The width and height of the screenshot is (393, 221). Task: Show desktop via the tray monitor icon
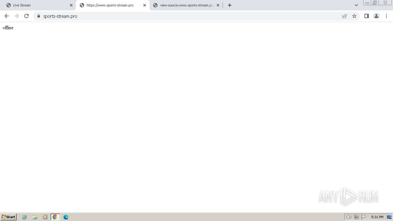click(389, 217)
